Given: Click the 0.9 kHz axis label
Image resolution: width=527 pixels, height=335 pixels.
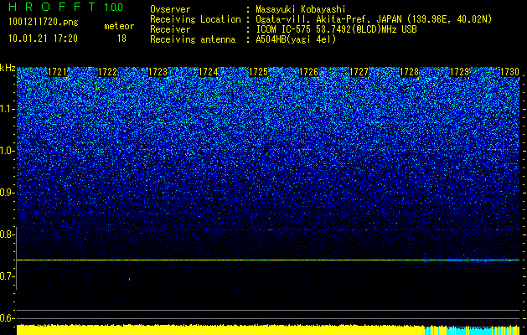Looking at the screenshot, I should pyautogui.click(x=8, y=193).
